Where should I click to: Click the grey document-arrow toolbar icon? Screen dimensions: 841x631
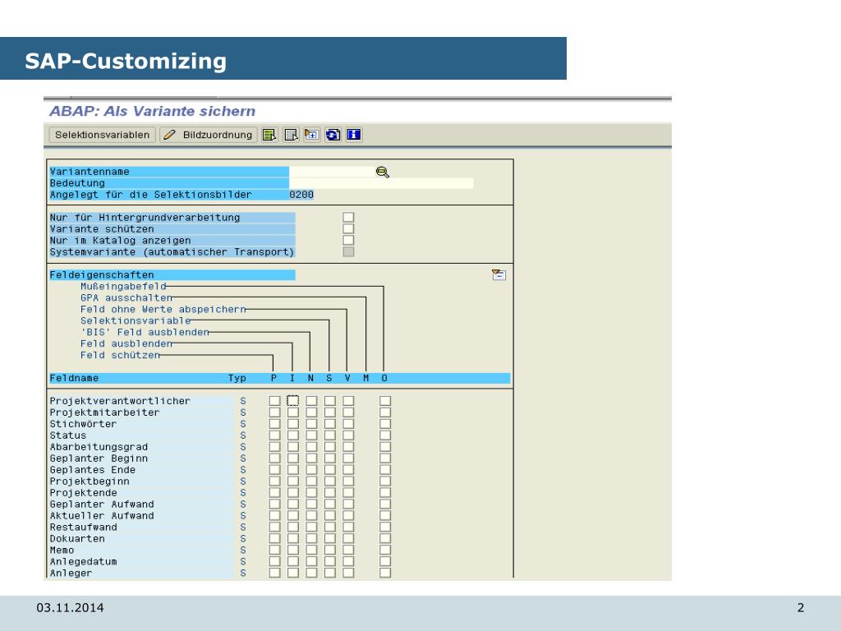(x=291, y=135)
